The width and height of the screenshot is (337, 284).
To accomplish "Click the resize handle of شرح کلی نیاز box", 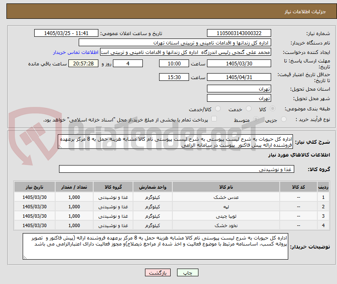I will pyautogui.click(x=60, y=147).
